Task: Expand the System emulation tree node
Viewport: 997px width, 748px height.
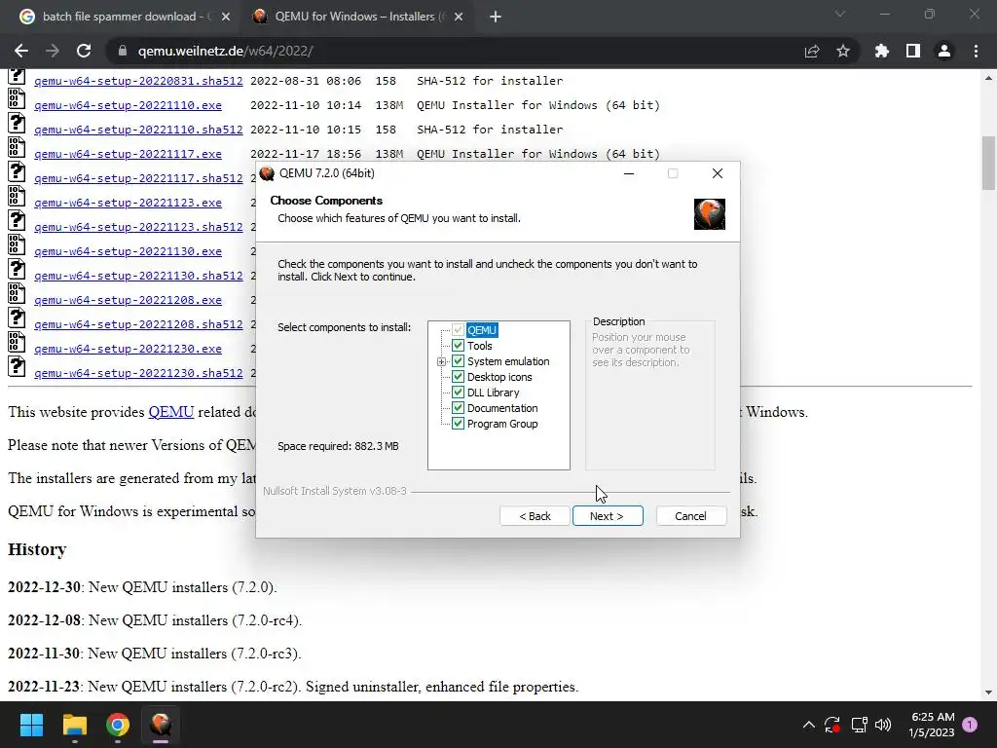Action: click(441, 361)
